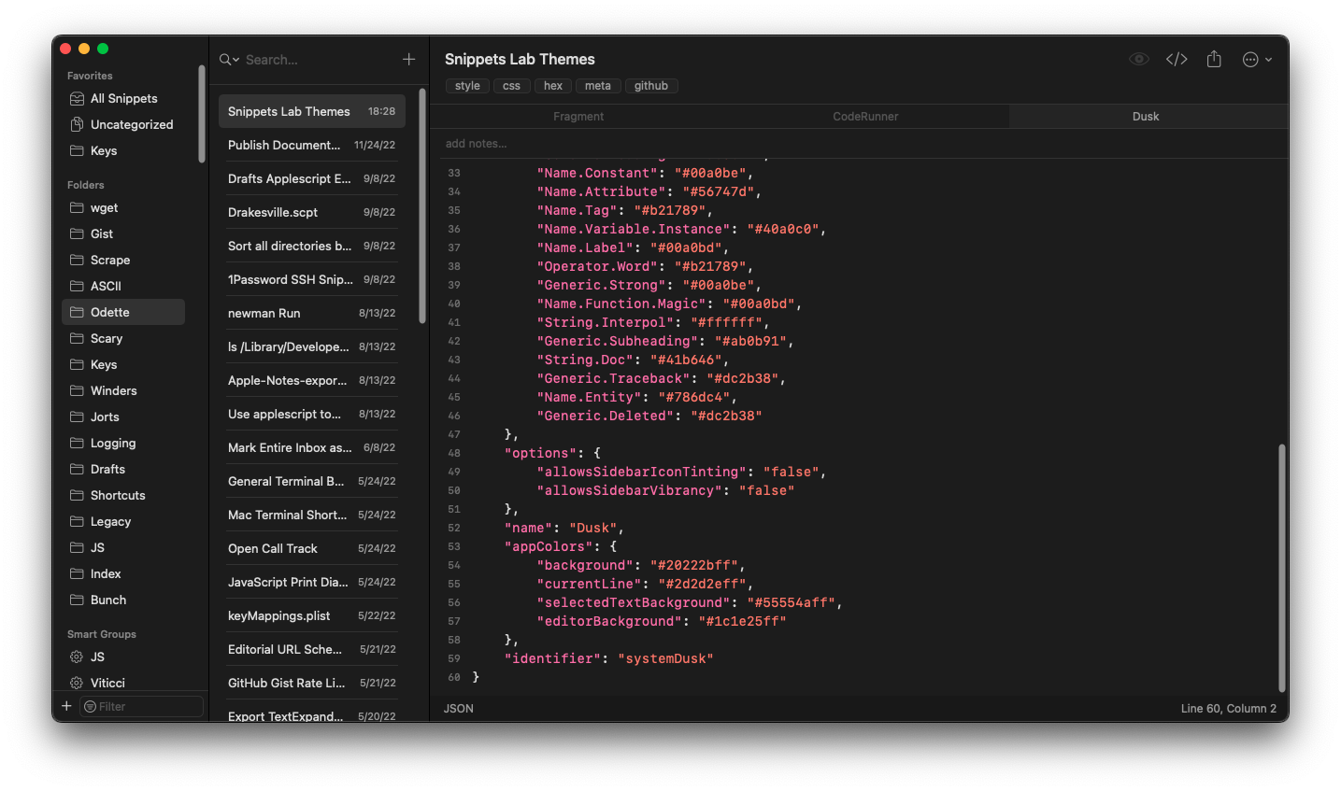Toggle the eye preview icon
1341x791 pixels.
(x=1138, y=60)
